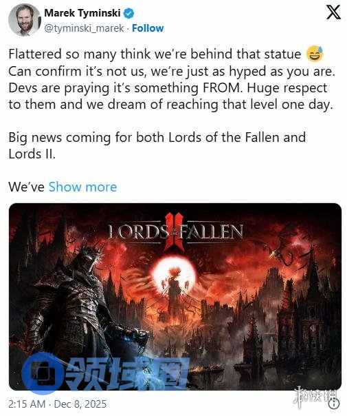This screenshot has height=416, width=347.
Task: View Marek Tyminski's profile avatar photo
Action: tap(24, 20)
